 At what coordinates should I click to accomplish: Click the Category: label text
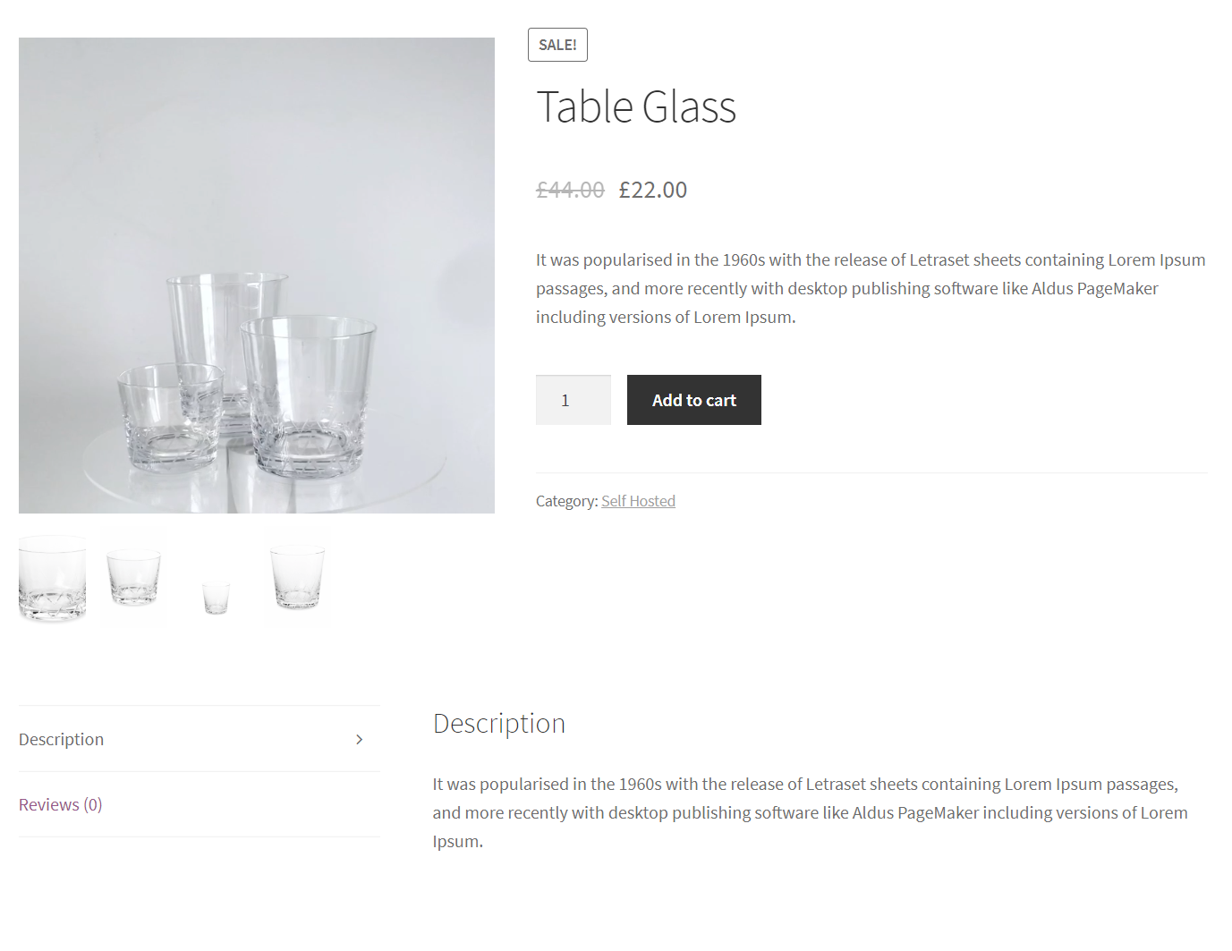(x=566, y=501)
